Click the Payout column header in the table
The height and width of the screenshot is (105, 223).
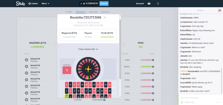(125, 54)
